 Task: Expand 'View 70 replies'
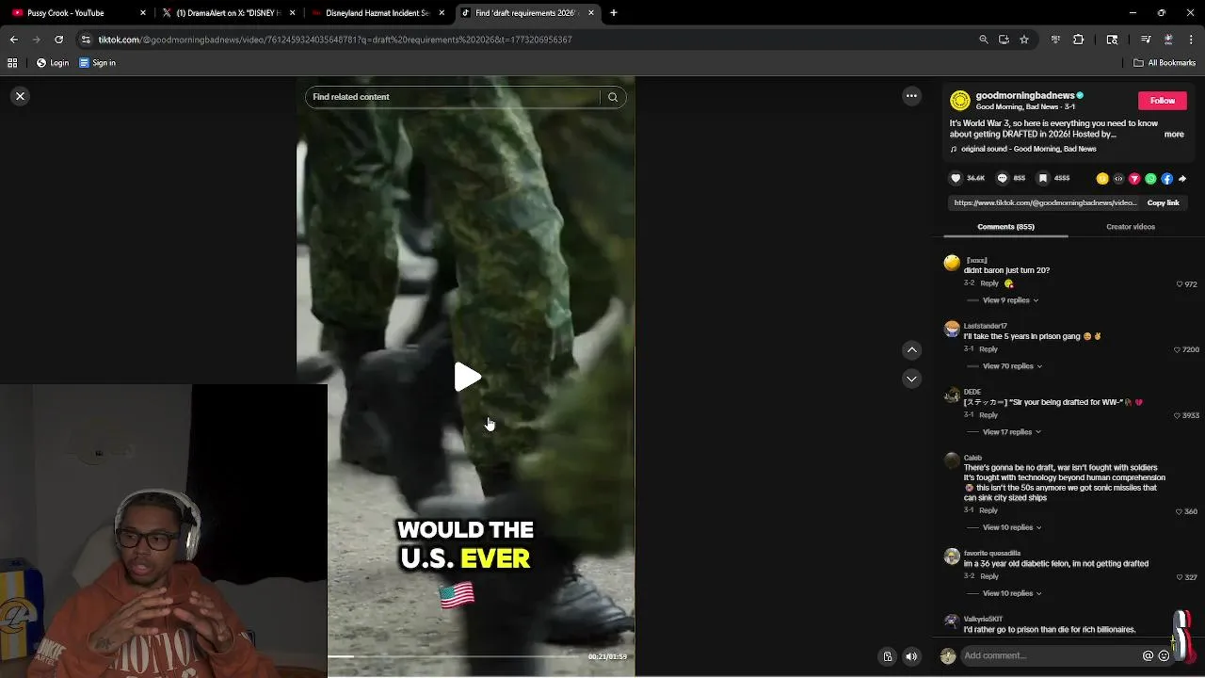(1012, 366)
